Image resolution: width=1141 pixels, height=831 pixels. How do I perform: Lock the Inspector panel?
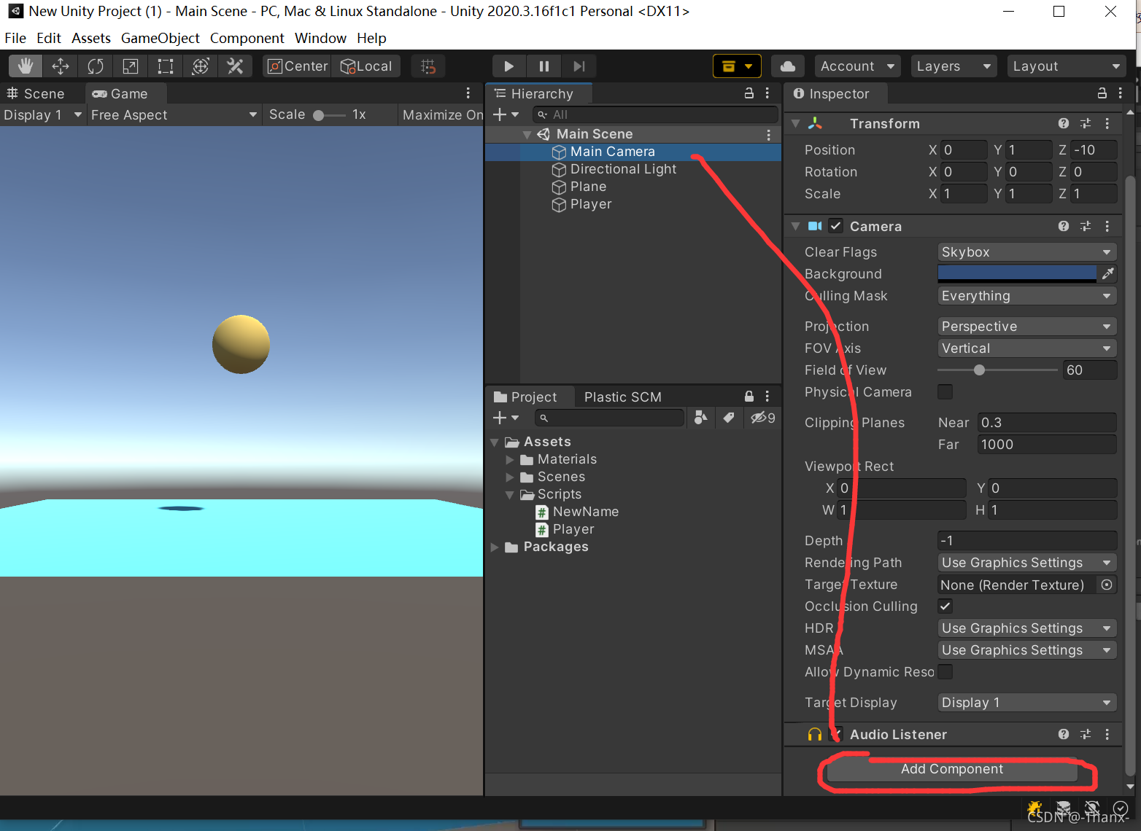[1102, 93]
